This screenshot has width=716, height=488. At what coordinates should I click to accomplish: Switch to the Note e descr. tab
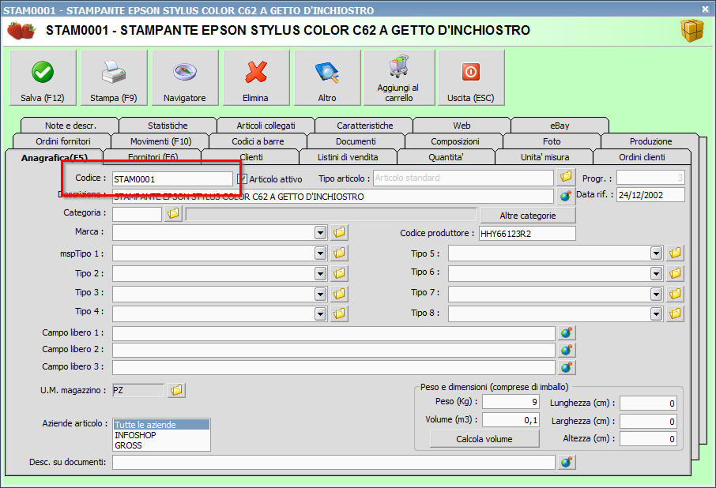click(70, 126)
